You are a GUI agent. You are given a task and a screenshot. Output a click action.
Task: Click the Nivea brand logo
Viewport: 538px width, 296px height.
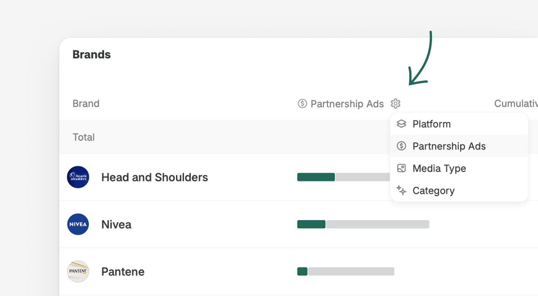tap(78, 224)
